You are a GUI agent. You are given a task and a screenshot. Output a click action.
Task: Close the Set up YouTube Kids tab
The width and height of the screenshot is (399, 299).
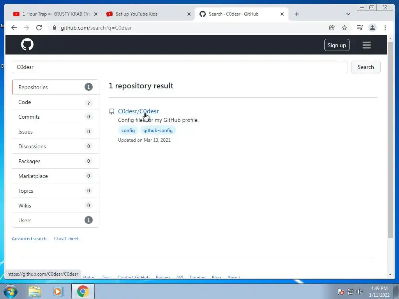[189, 14]
